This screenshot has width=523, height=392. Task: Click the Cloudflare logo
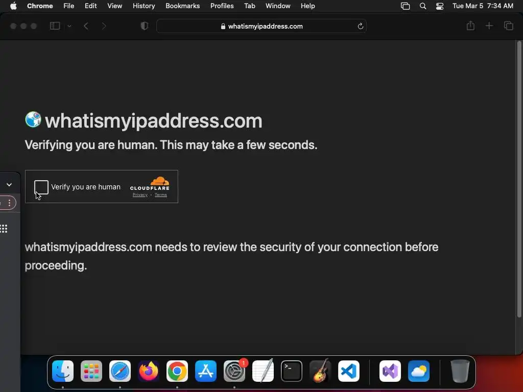pyautogui.click(x=150, y=184)
